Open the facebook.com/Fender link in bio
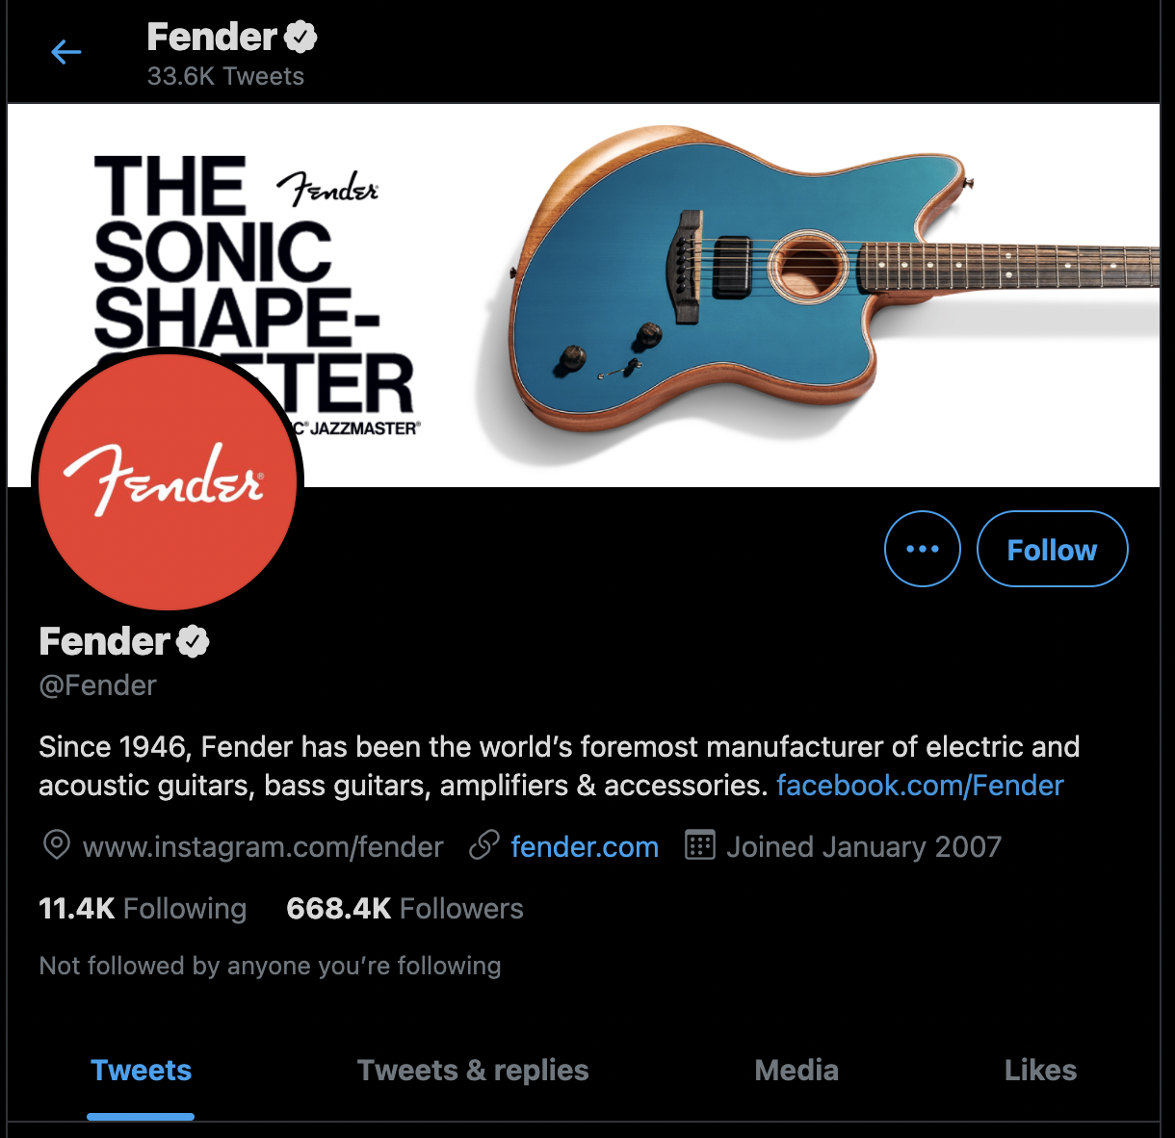The width and height of the screenshot is (1175, 1138). [x=920, y=786]
